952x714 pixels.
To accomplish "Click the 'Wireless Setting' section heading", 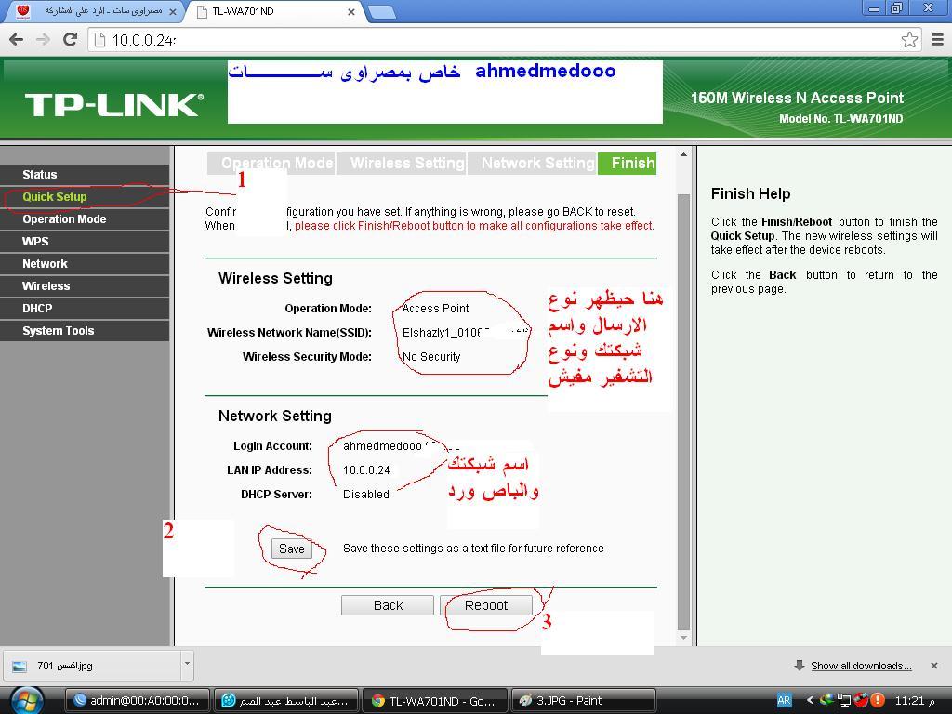I will pyautogui.click(x=275, y=279).
